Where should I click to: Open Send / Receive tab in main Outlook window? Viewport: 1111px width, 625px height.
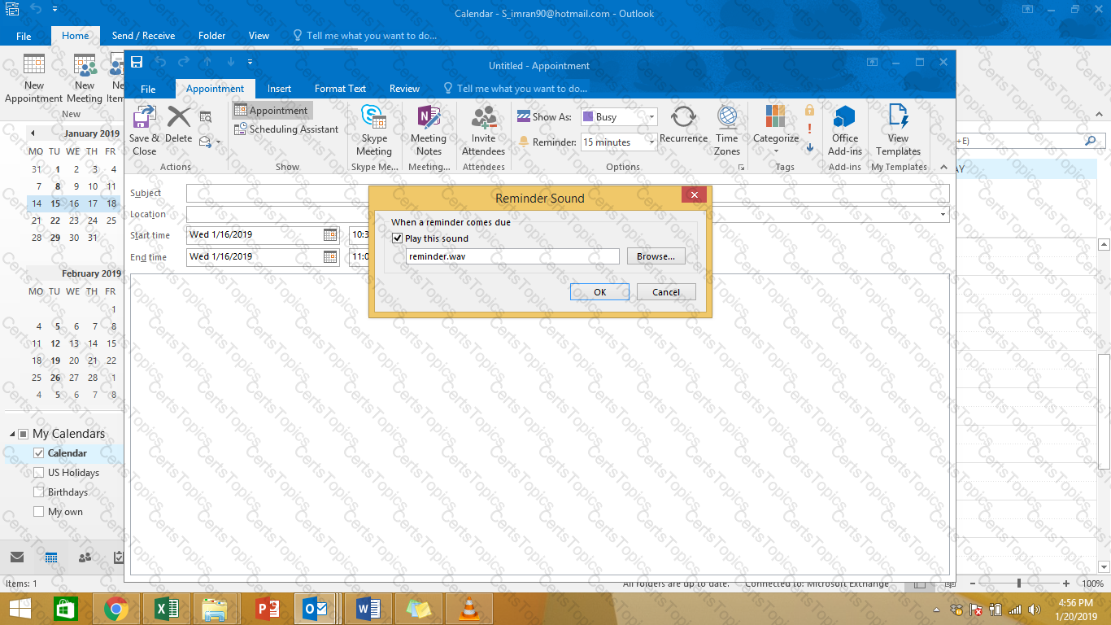[x=143, y=36]
